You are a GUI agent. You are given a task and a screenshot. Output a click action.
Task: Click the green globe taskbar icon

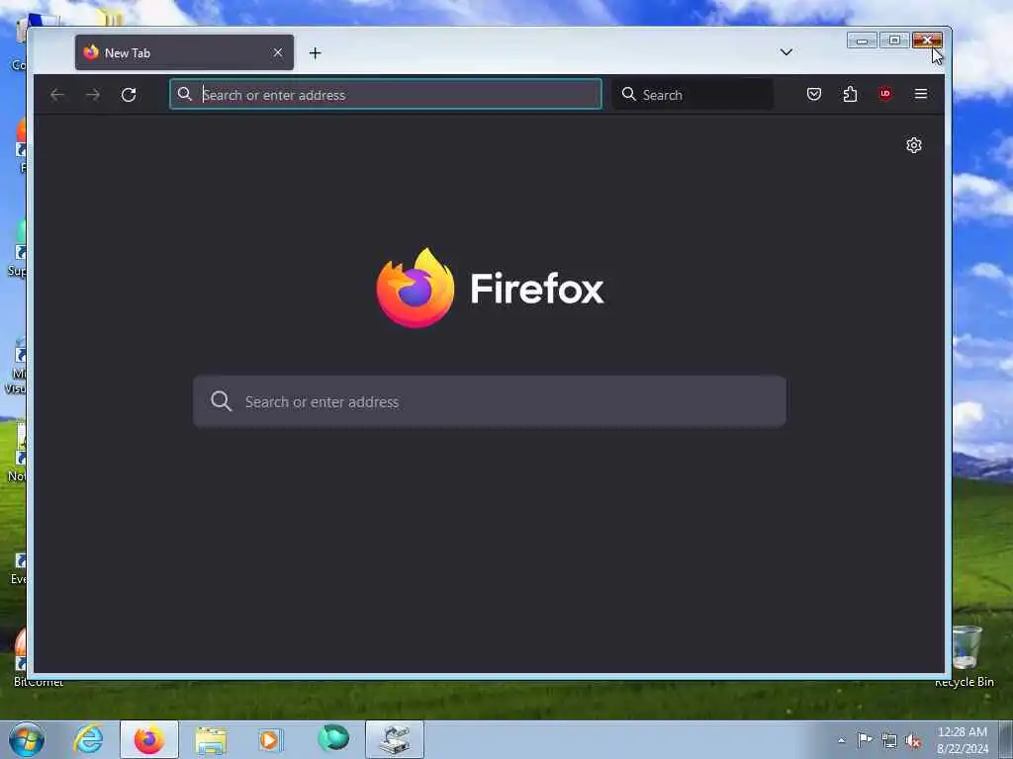[x=333, y=738]
